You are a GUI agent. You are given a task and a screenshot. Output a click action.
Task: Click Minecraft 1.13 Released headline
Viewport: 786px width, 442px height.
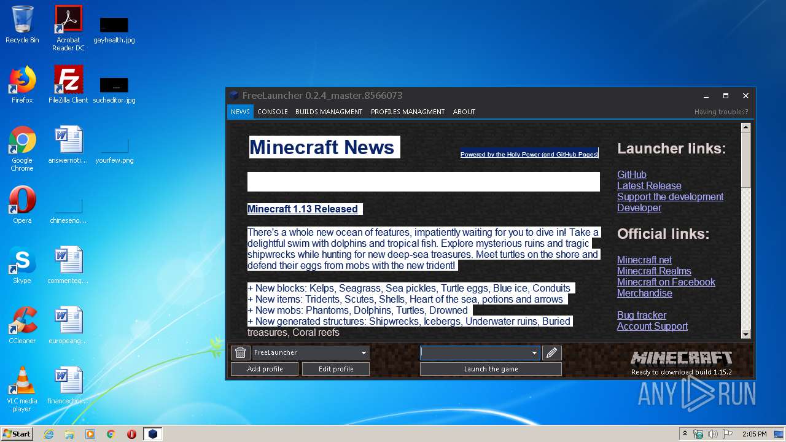[302, 209]
